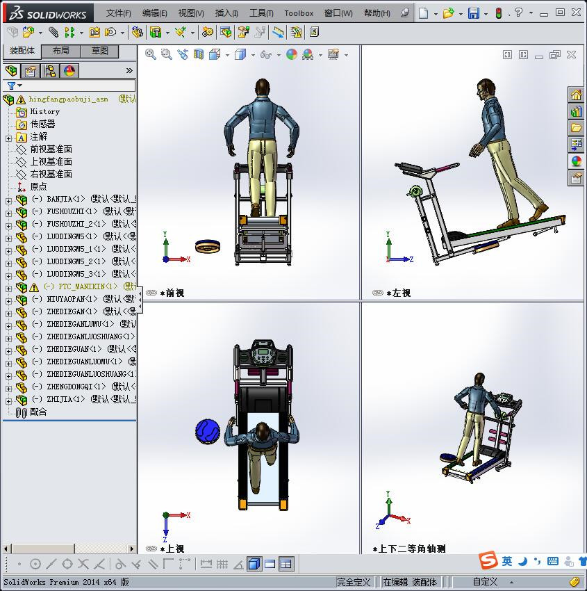Click the pin icon beside the menu bar
Image resolution: width=587 pixels, height=591 pixels.
pos(405,13)
